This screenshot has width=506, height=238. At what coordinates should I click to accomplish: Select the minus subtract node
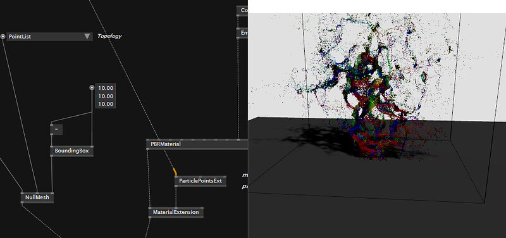tap(56, 130)
